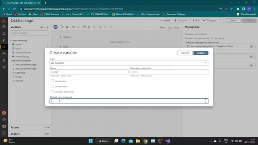This screenshot has height=145, width=258.
Task: Open the UiPath Academy bookmark
Action: pos(50,14)
